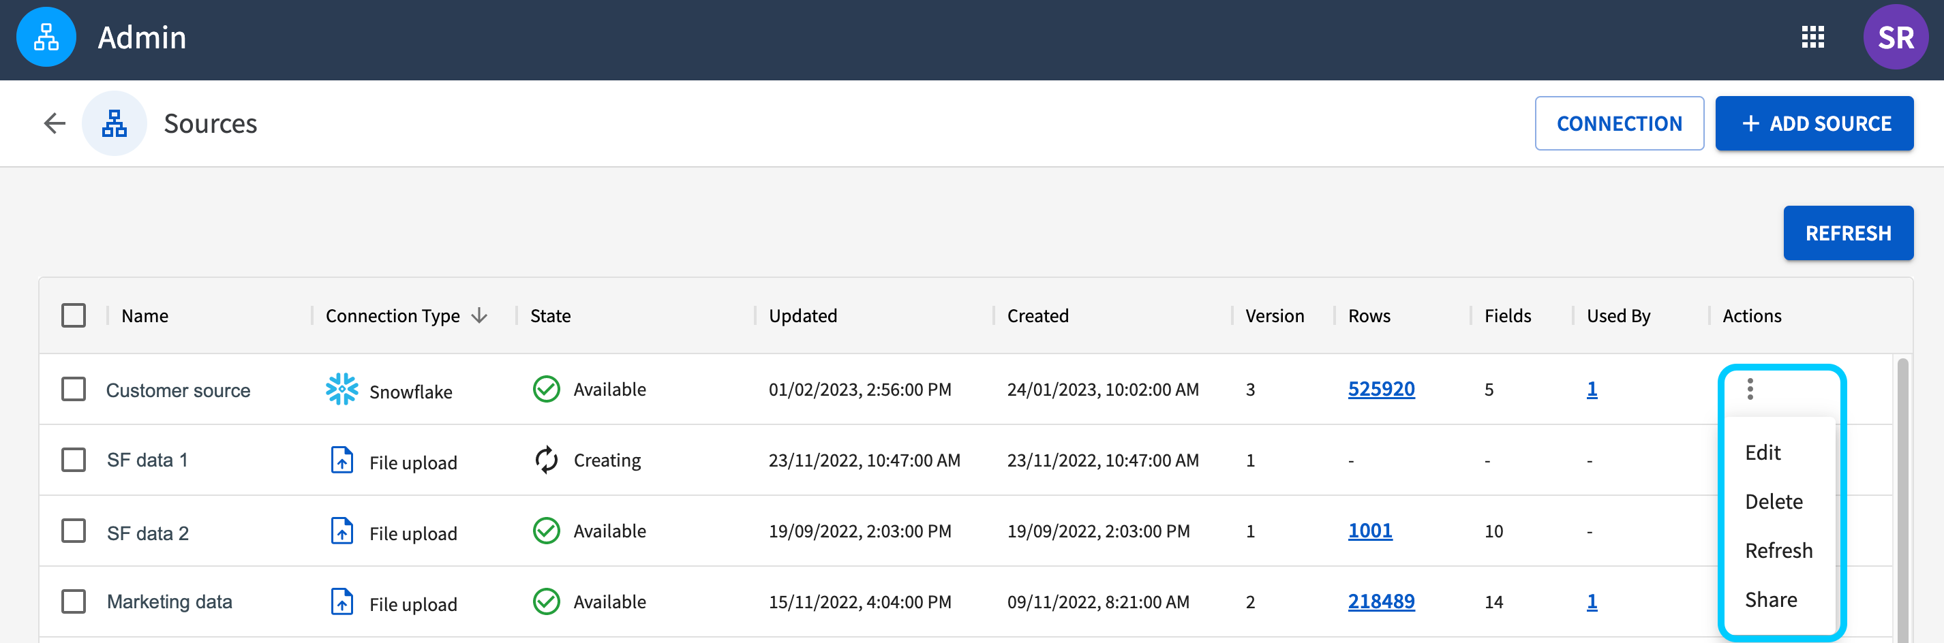Click the Name column header
The width and height of the screenshot is (1944, 643).
[x=145, y=315]
